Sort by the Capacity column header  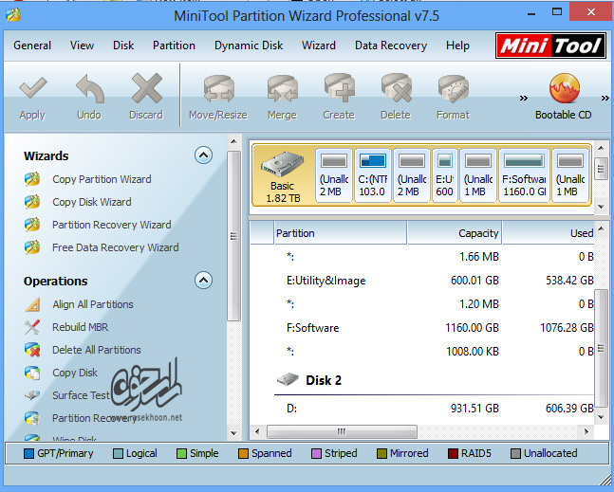[x=455, y=233]
